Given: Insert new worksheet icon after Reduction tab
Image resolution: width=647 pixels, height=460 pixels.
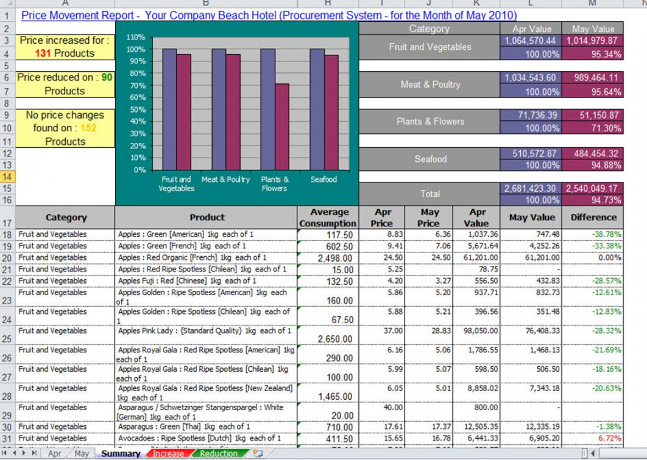Looking at the screenshot, I should [258, 453].
